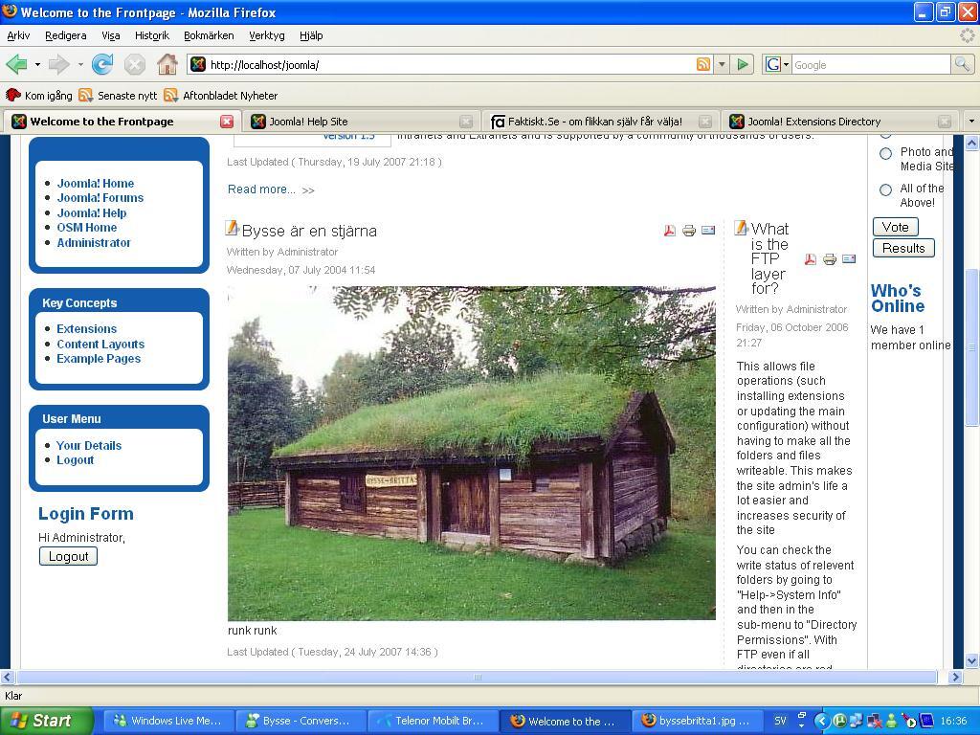The width and height of the screenshot is (980, 735).
Task: Click the Joomla favicon in the address bar
Action: coord(198,64)
